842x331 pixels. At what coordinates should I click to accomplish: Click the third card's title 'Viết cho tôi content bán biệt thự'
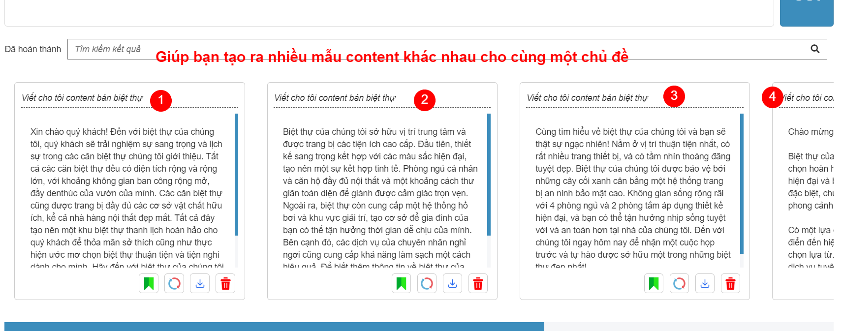click(587, 98)
